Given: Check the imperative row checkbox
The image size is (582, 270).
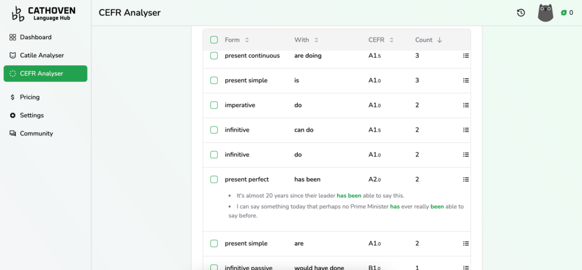Looking at the screenshot, I should 214,105.
